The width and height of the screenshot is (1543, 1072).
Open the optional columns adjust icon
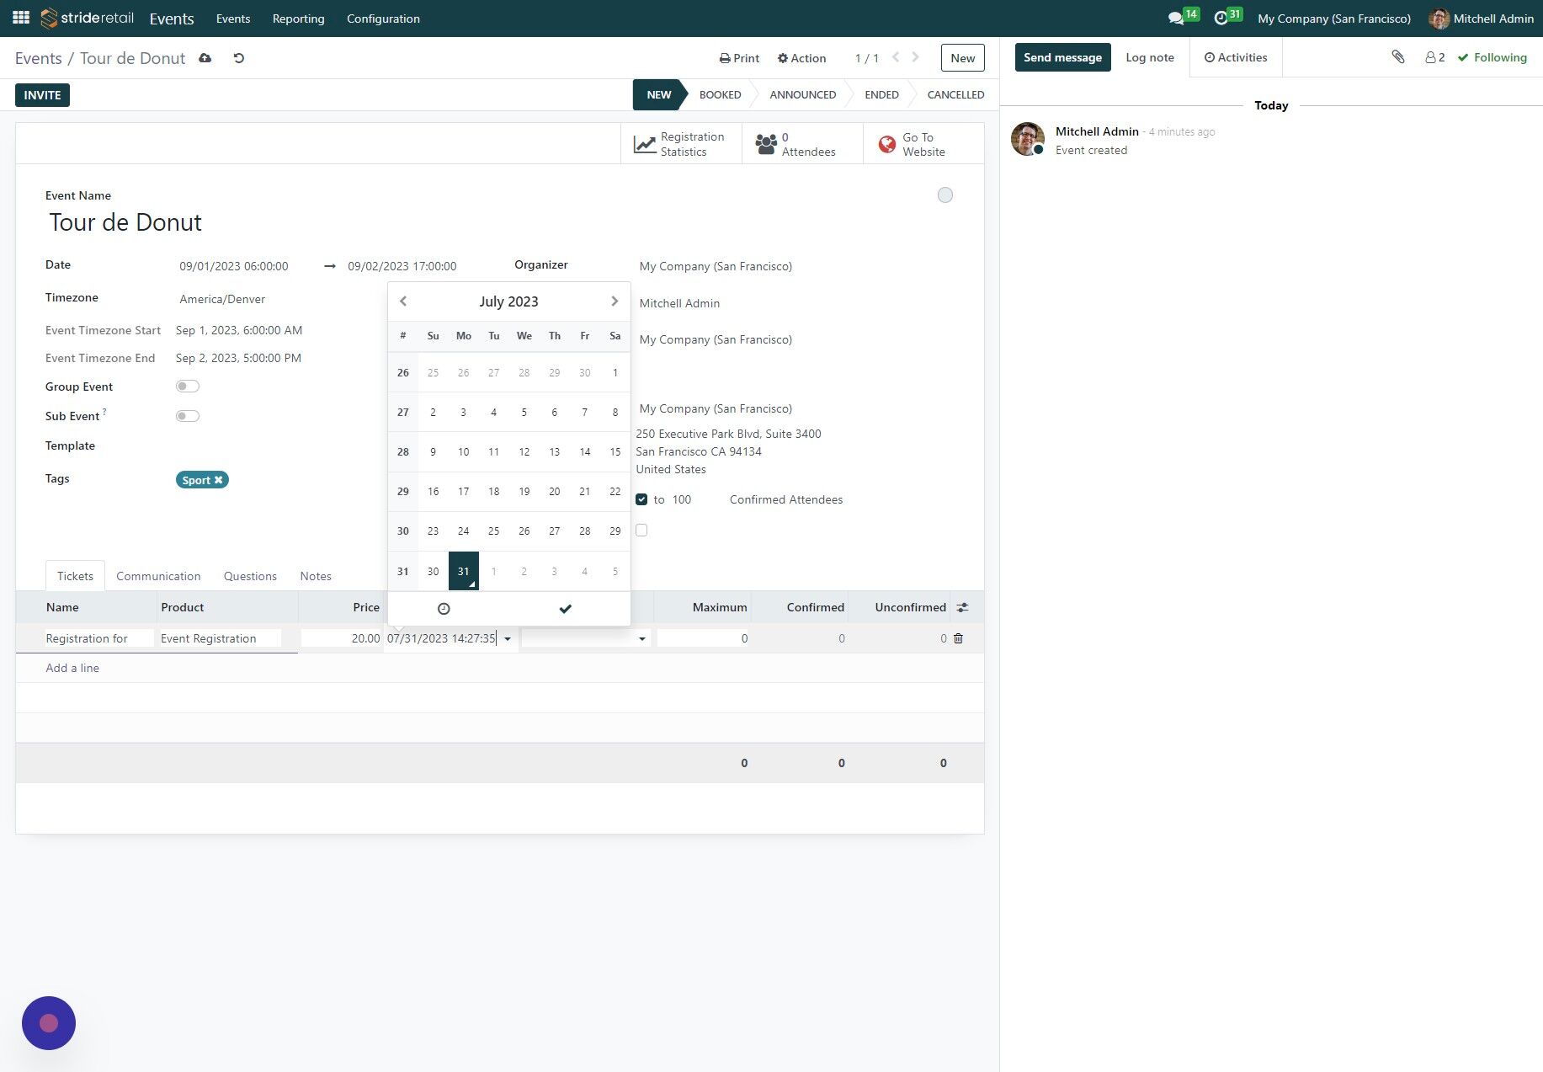tap(963, 607)
